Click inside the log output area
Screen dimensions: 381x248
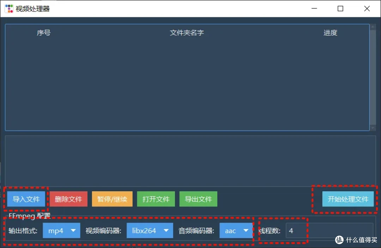[190, 161]
